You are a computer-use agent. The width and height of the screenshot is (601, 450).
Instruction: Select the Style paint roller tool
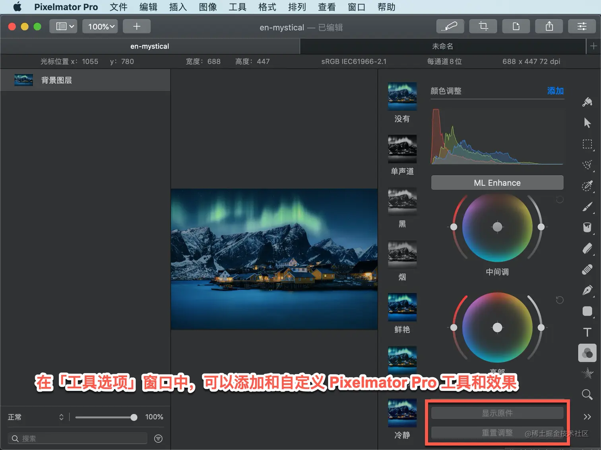tap(587, 102)
